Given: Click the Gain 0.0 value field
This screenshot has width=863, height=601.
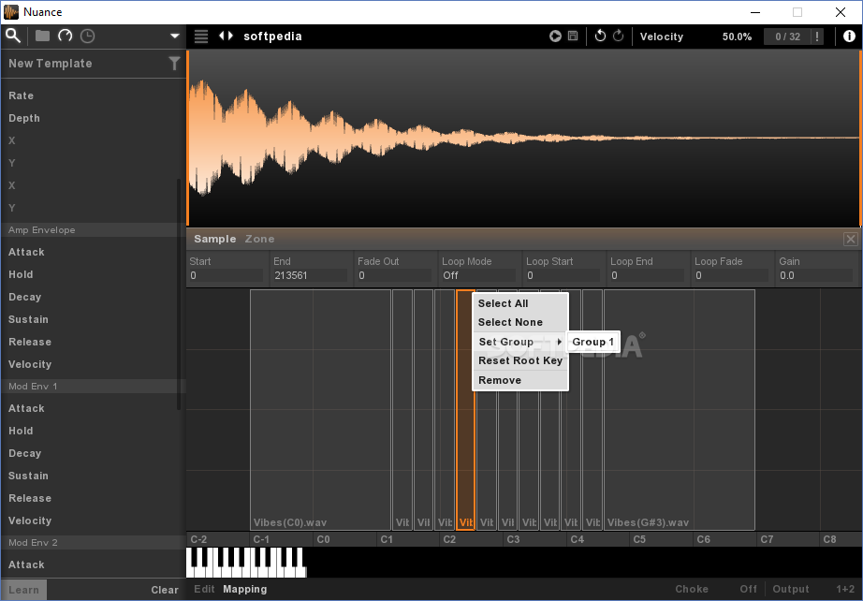Looking at the screenshot, I should pyautogui.click(x=815, y=276).
